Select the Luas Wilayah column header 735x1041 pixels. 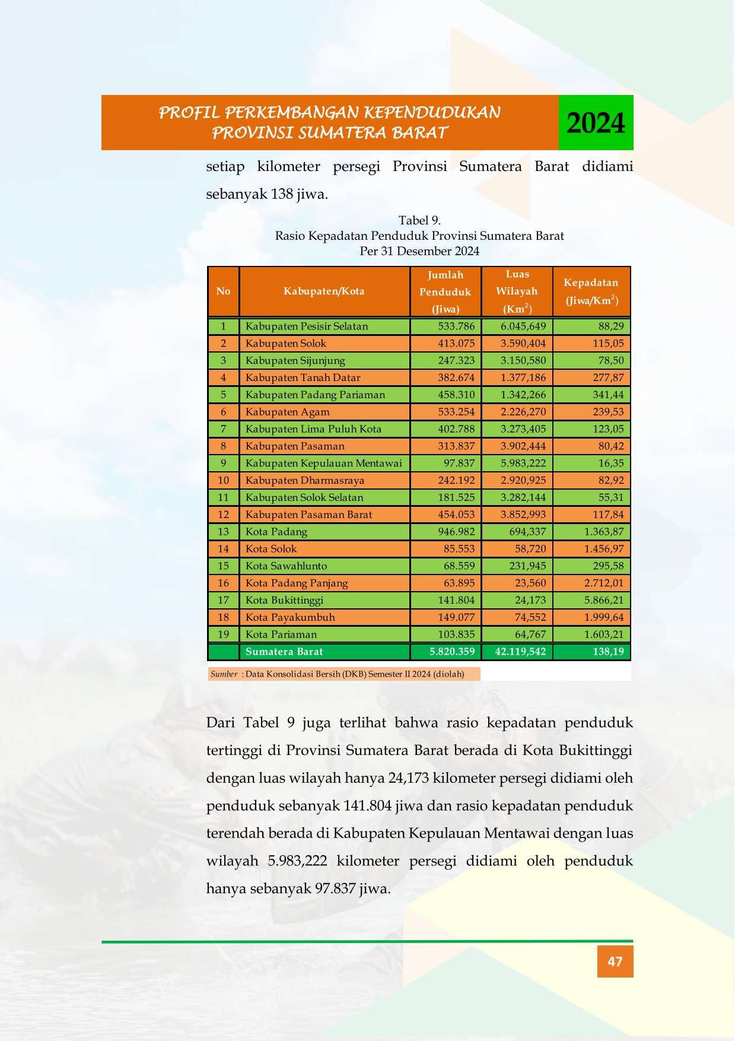click(517, 291)
